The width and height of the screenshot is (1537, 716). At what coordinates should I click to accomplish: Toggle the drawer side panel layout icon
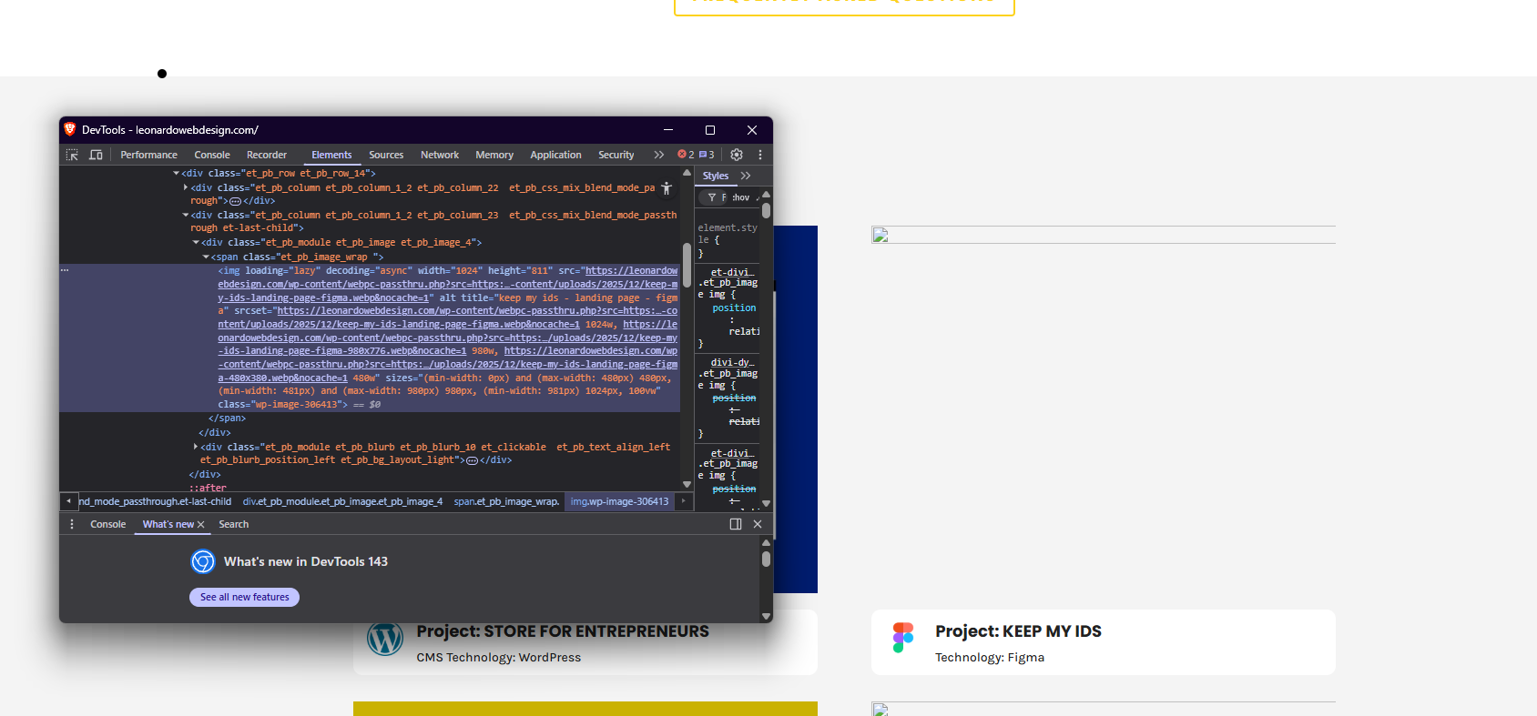point(736,524)
